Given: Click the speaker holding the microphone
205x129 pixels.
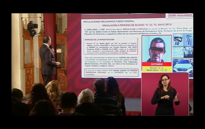Looking at the screenshot, I should coord(49,60).
